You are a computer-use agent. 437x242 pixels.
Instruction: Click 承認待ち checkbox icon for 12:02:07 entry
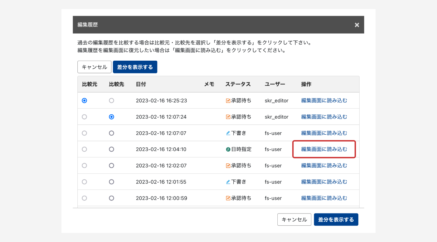tap(228, 166)
